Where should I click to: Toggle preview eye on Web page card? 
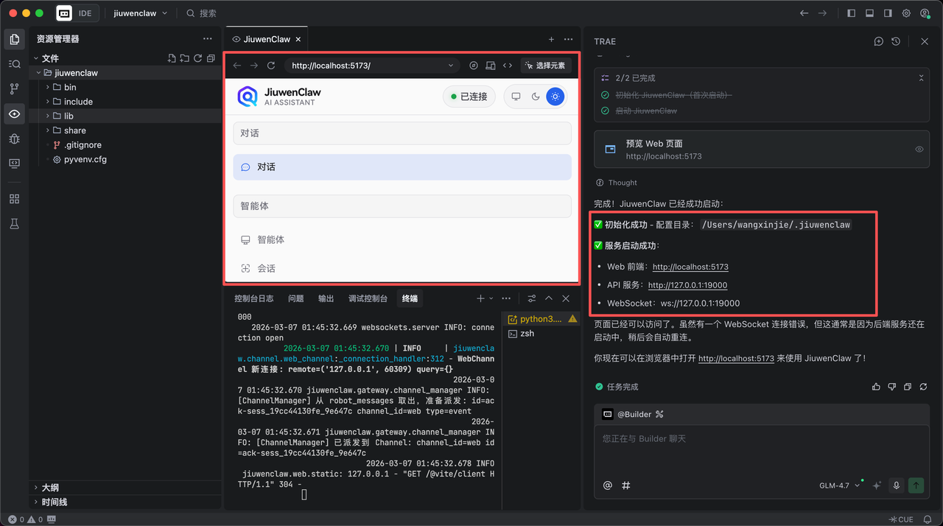[919, 150]
